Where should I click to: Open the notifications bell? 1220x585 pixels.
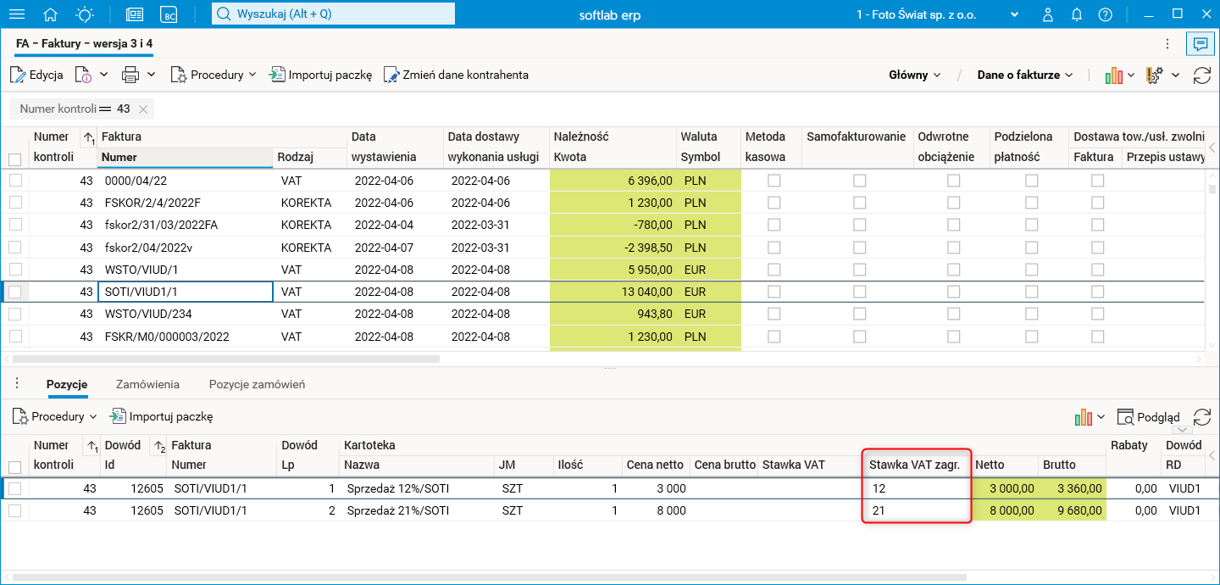(1077, 14)
